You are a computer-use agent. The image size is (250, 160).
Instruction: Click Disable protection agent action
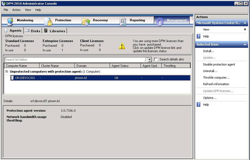(x=219, y=64)
